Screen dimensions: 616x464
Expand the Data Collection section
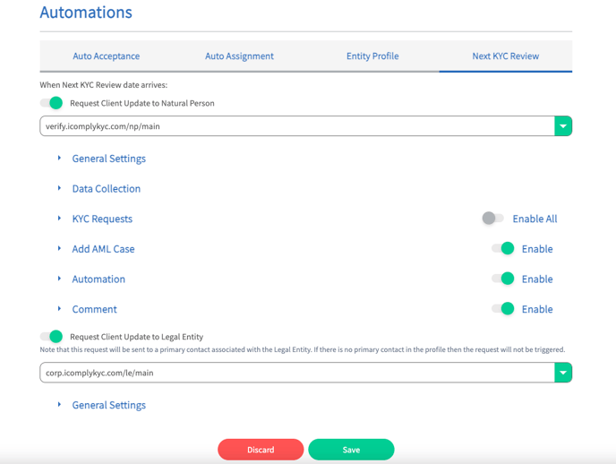(x=106, y=189)
